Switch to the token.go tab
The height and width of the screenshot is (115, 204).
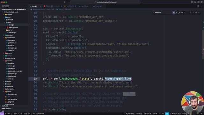[x=98, y=6]
